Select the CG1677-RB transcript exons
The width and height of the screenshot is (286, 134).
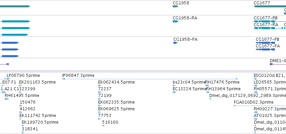pyautogui.click(x=264, y=21)
